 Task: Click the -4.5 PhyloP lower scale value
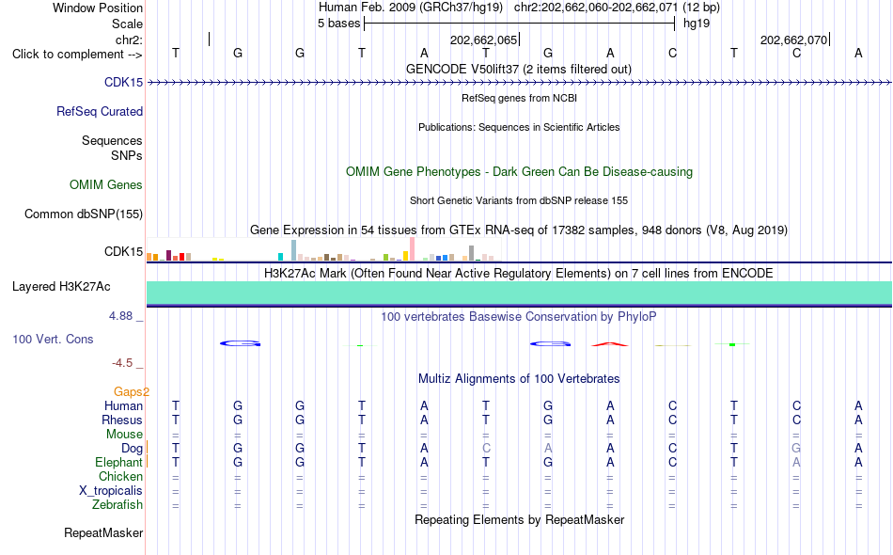(x=122, y=363)
